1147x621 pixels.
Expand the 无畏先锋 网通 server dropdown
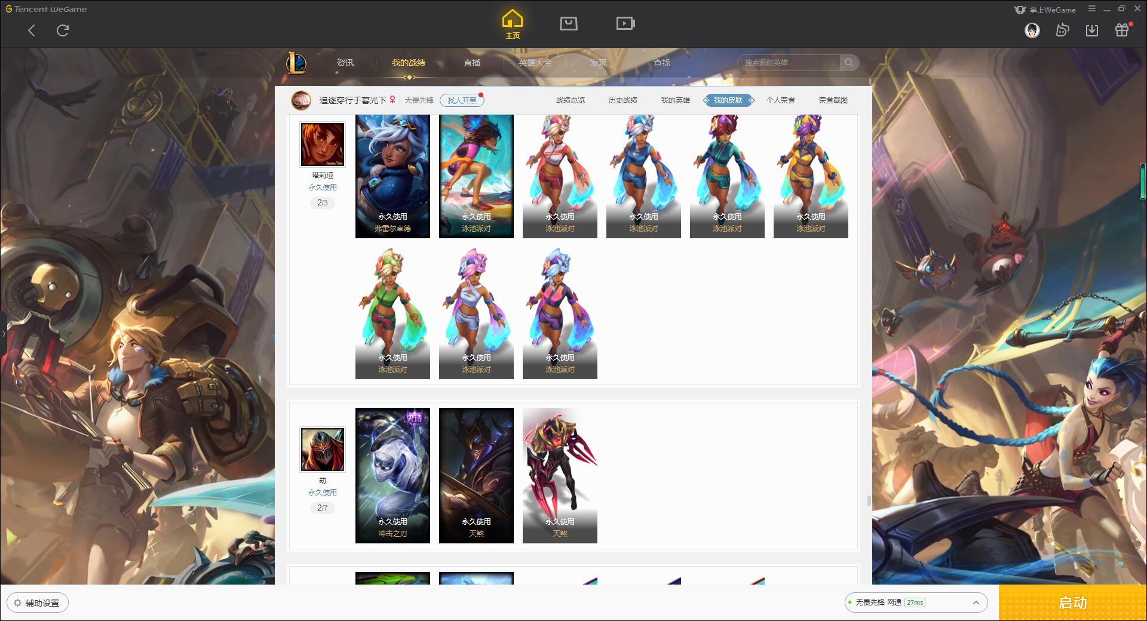[915, 602]
